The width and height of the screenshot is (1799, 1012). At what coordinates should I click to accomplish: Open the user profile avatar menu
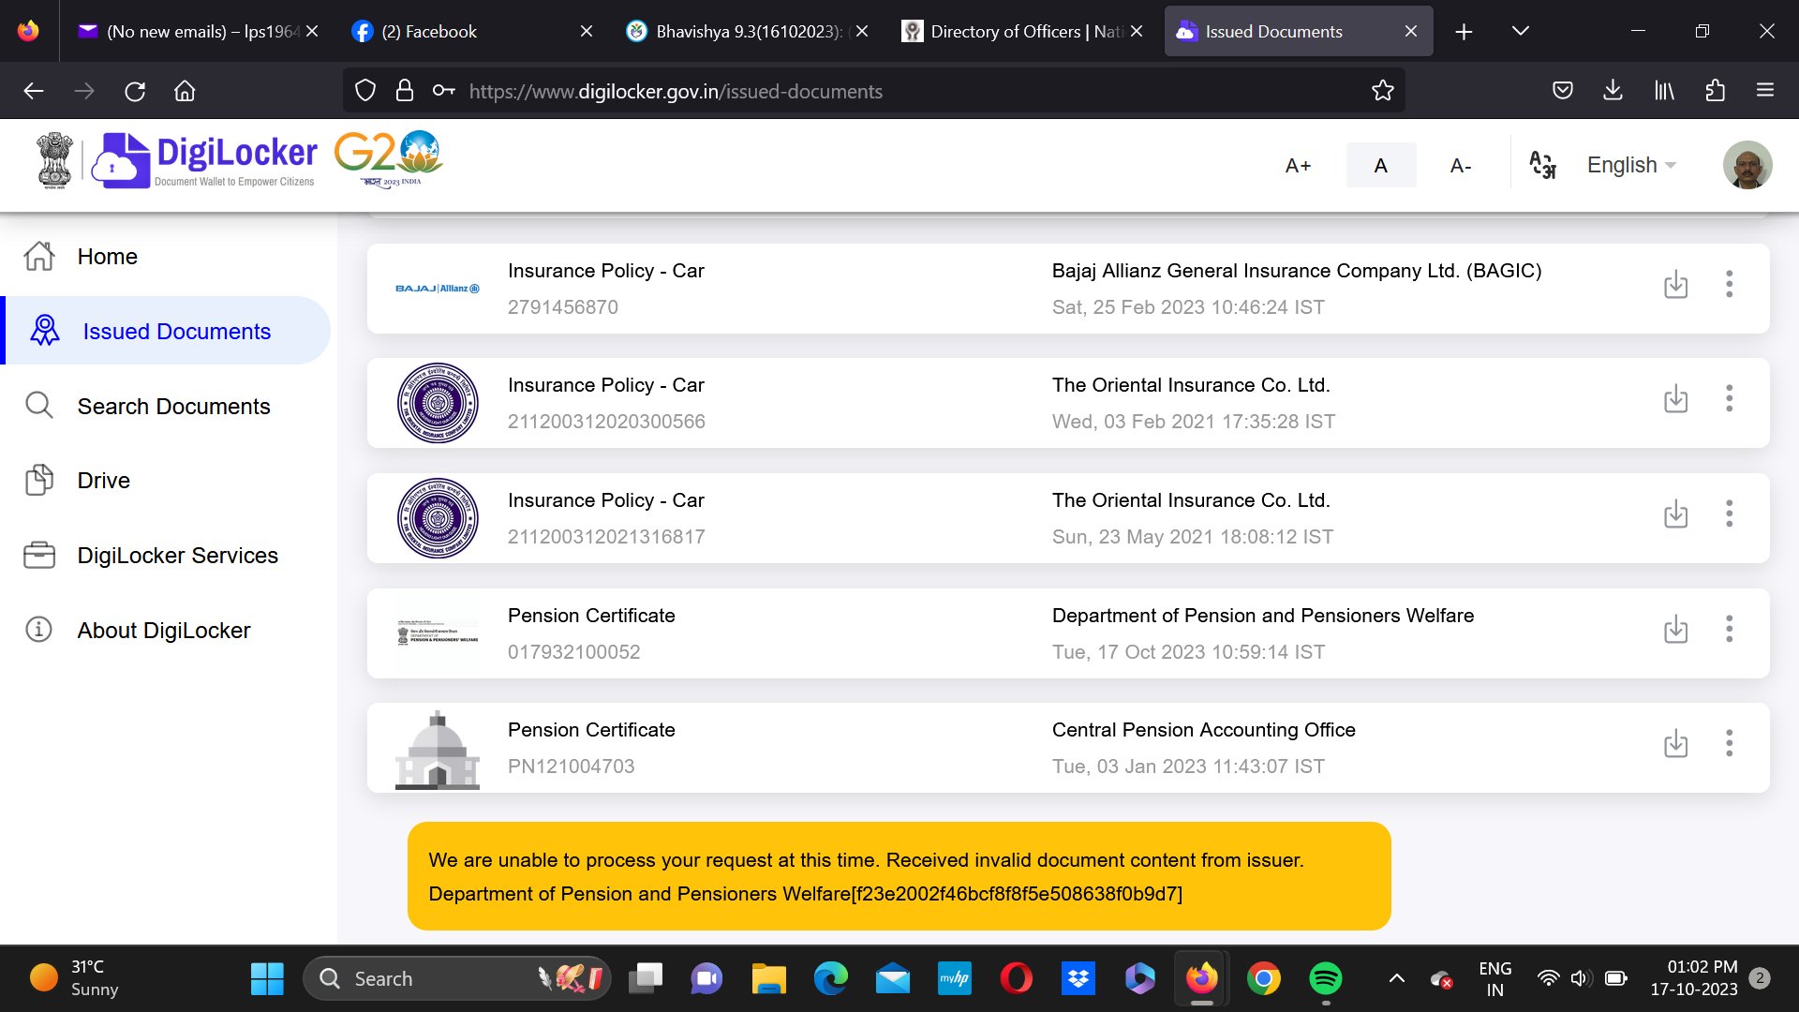(x=1747, y=165)
